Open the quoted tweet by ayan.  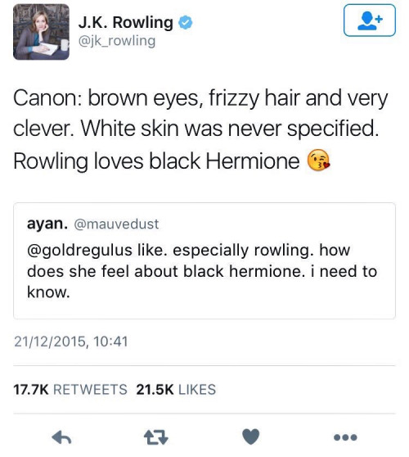(204, 260)
